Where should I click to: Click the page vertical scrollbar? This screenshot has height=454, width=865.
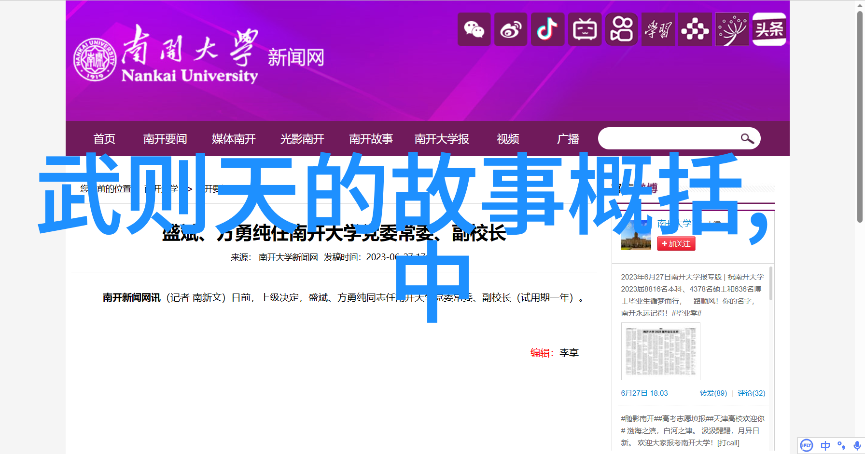pyautogui.click(x=860, y=117)
